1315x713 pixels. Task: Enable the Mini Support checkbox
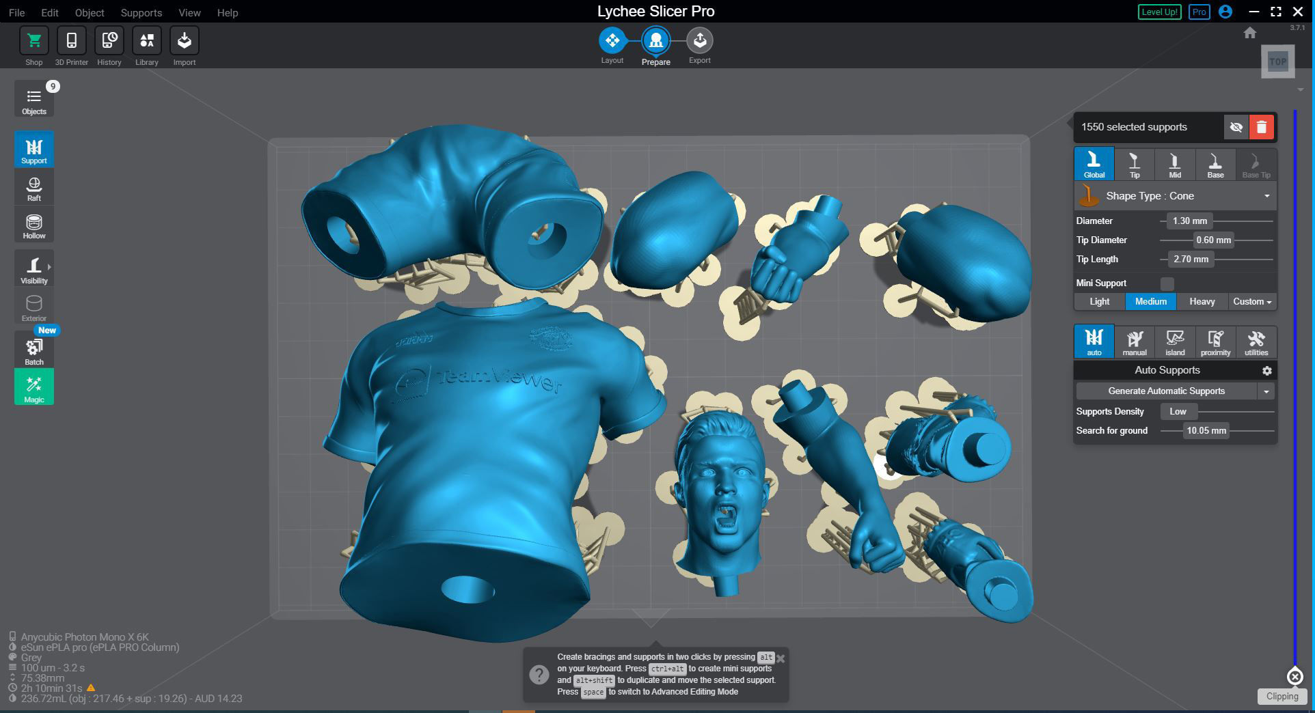pyautogui.click(x=1167, y=283)
